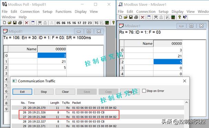Select function 23 in Modbus Poll toolbar
This screenshot has width=209, height=128.
click(x=90, y=23)
